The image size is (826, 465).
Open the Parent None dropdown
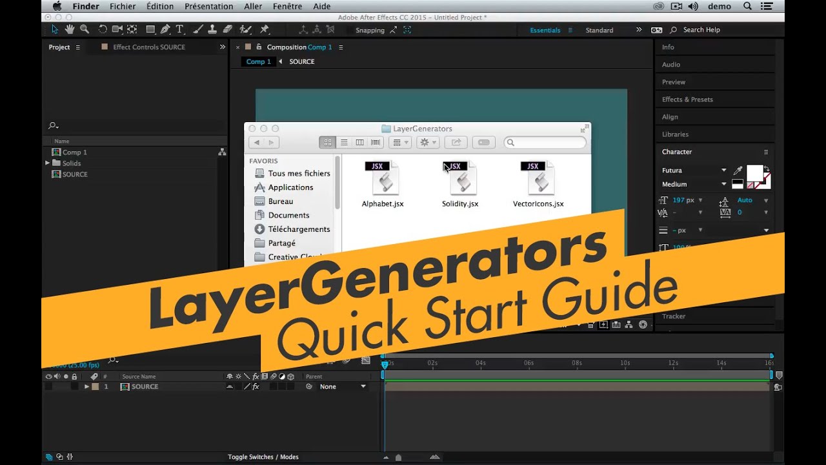click(343, 387)
